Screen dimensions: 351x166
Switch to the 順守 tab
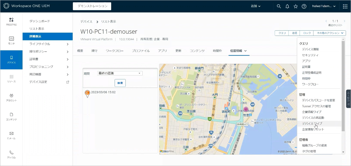pos(94,51)
